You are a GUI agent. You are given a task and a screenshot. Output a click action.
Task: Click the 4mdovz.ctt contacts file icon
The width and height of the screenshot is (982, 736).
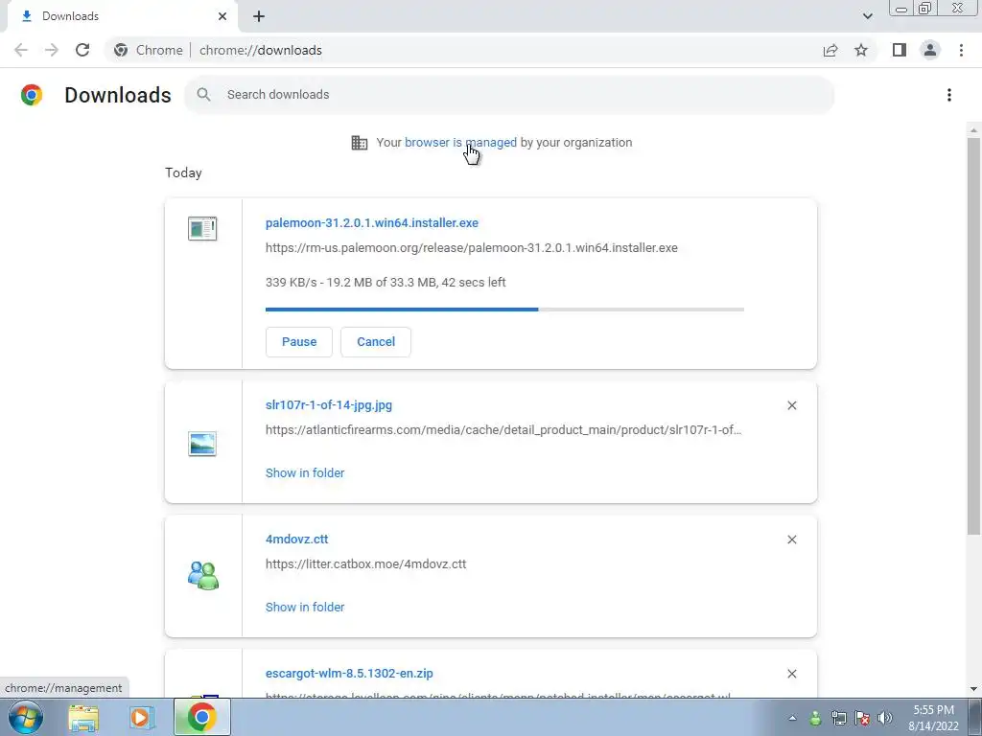203,575
